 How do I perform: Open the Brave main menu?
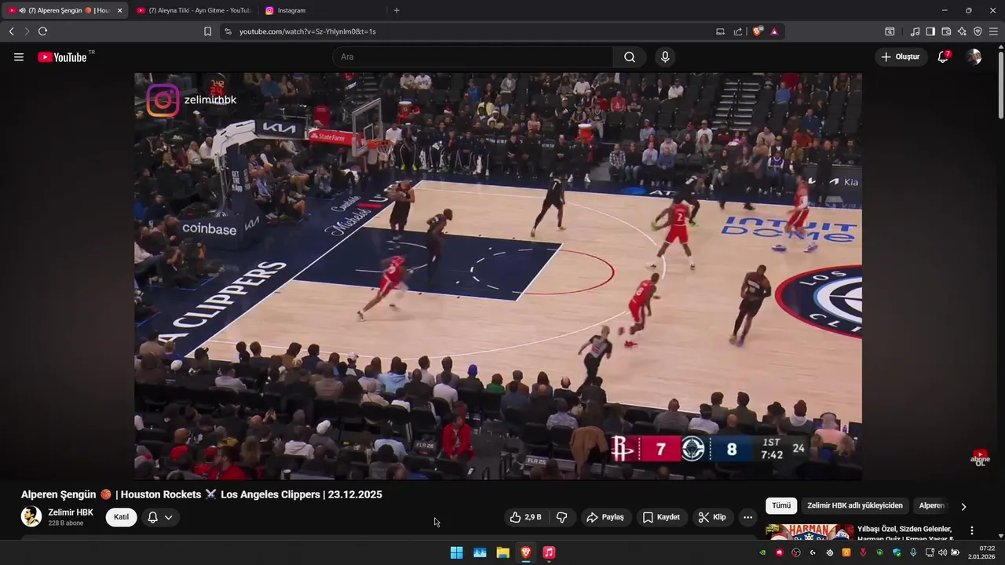993,31
